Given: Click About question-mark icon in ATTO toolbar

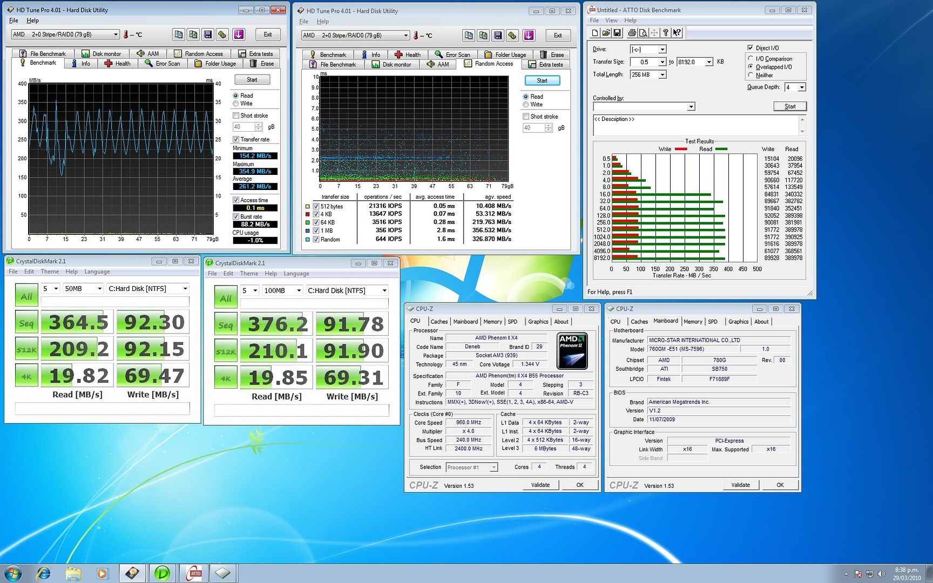Looking at the screenshot, I should tap(666, 33).
